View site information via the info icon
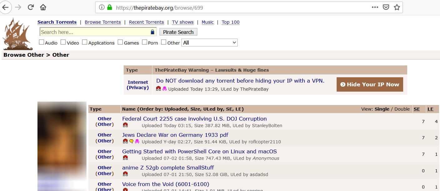 click(102, 7)
